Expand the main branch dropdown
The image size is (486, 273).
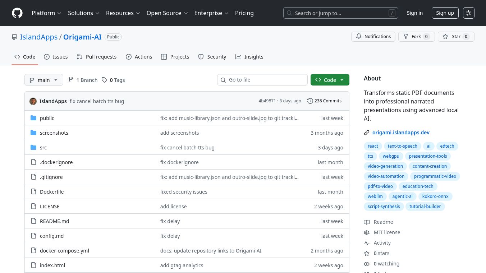44,80
